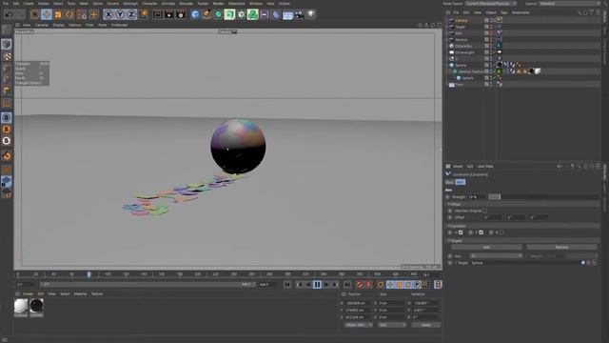Open Object Manager Bookmarks menu
Viewport: 609px width, 343px height.
coord(521,12)
